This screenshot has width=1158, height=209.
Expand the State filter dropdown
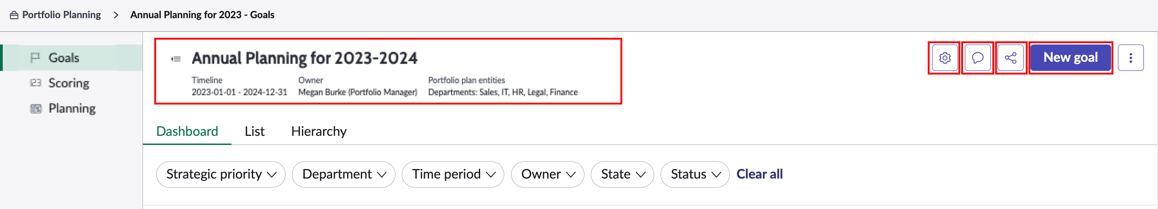(x=623, y=174)
